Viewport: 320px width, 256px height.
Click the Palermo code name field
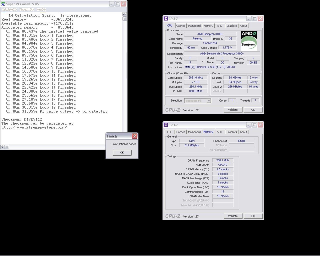(x=197, y=38)
